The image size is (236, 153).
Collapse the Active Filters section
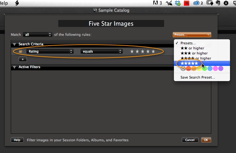(15, 67)
